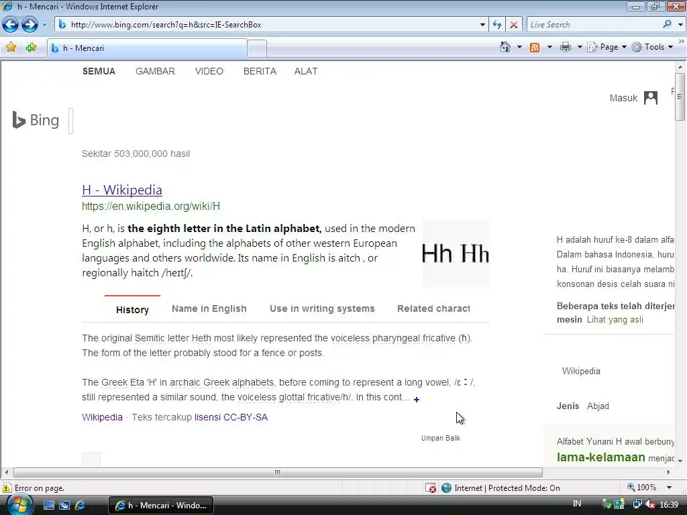
Task: Open the ALAT tools option
Action: 306,71
